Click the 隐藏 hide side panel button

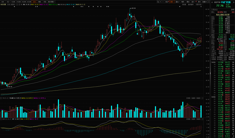204,2
